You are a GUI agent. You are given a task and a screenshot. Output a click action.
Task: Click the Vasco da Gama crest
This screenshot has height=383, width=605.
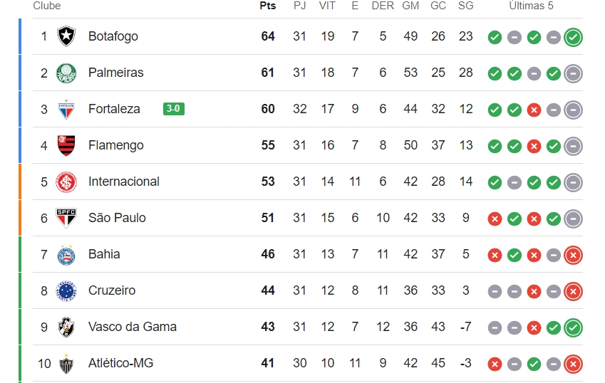66,327
